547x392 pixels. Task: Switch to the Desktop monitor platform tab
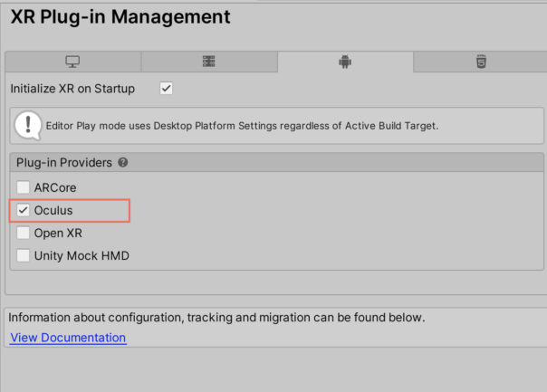point(73,62)
